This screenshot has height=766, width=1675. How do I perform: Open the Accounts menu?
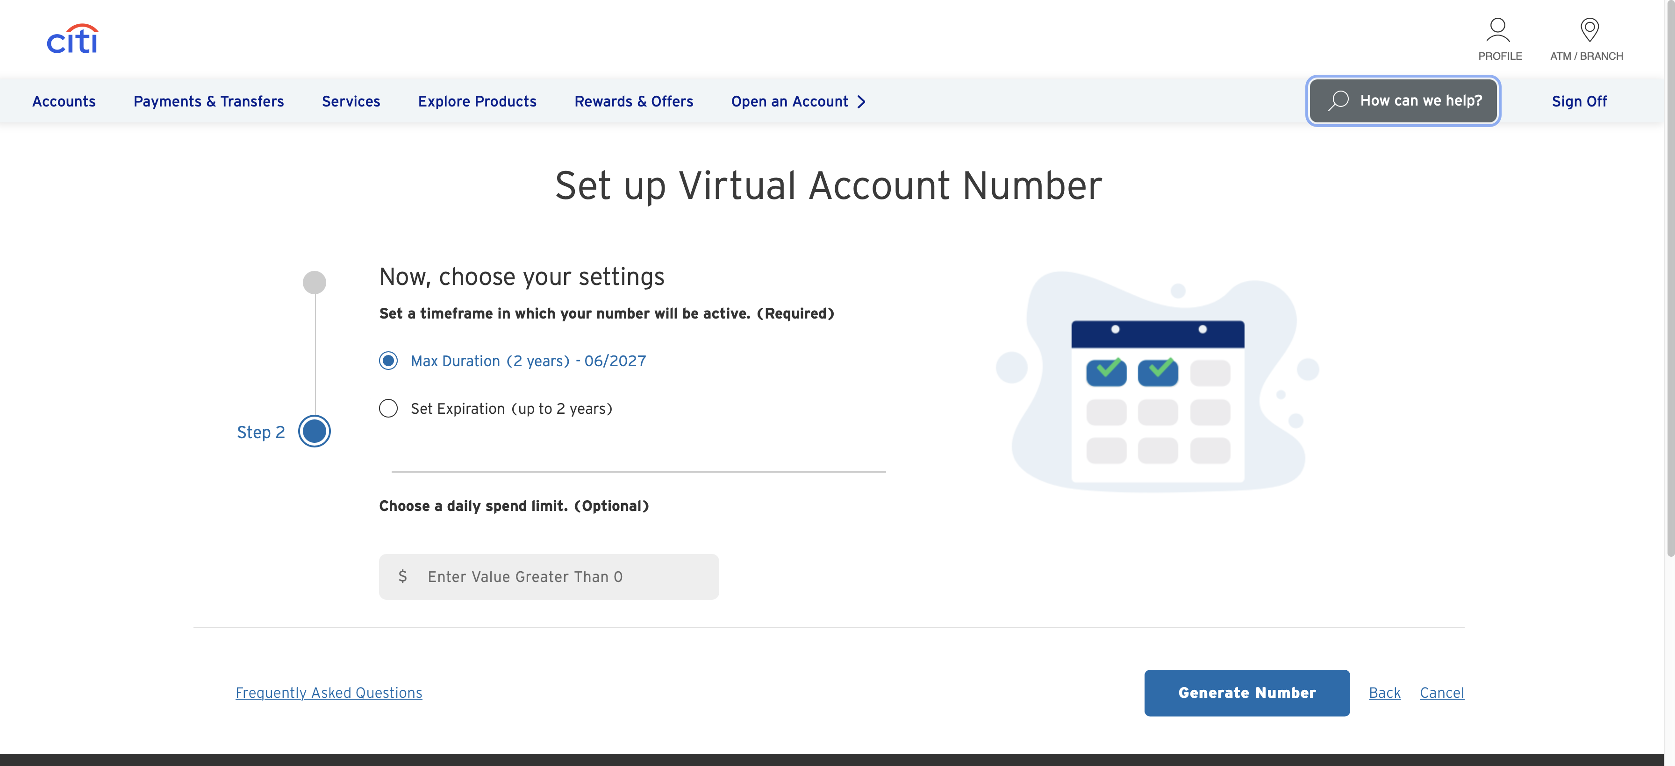64,101
